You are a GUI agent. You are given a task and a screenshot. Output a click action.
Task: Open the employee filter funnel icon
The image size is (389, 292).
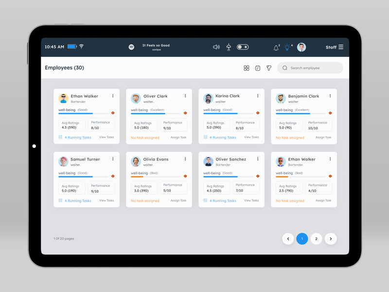point(269,68)
